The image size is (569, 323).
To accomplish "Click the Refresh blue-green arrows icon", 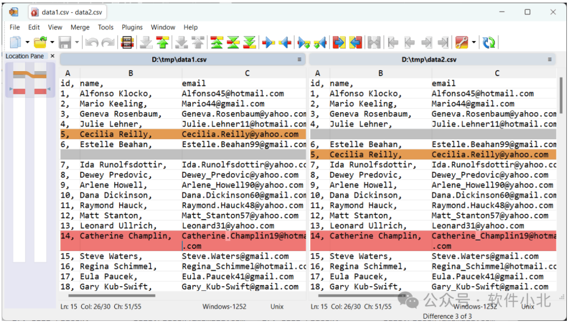I will tap(489, 43).
